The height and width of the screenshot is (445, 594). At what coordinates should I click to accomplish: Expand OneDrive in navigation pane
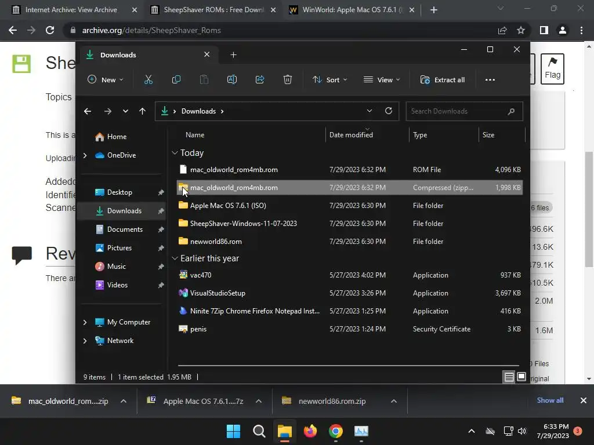85,155
